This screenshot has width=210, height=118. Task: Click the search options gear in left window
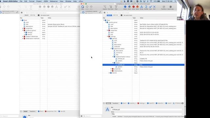pos(22,12)
